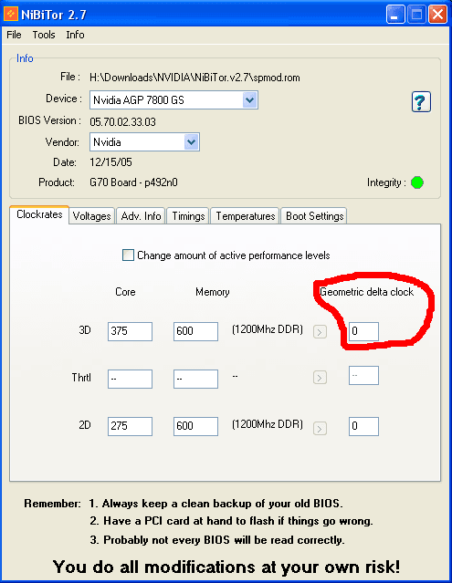Image resolution: width=452 pixels, height=583 pixels.
Task: Click the date value 12/15/05
Action: point(110,162)
